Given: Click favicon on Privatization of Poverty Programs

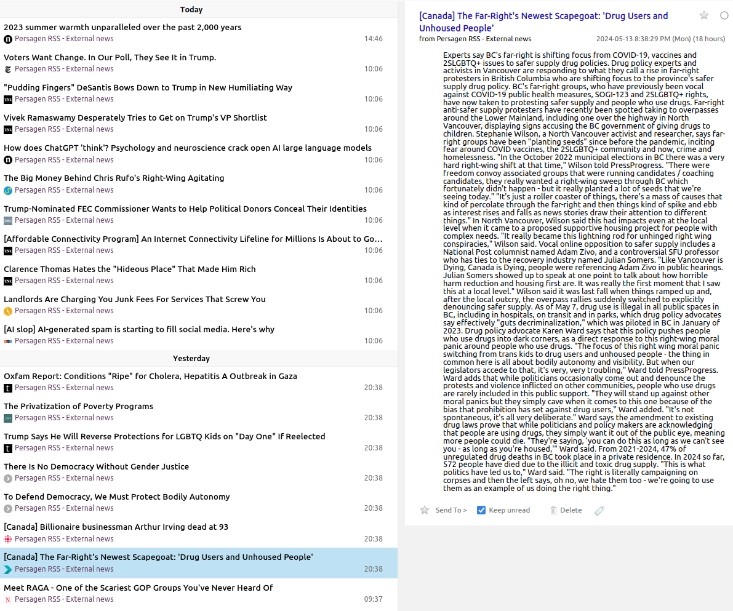Looking at the screenshot, I should coord(8,418).
